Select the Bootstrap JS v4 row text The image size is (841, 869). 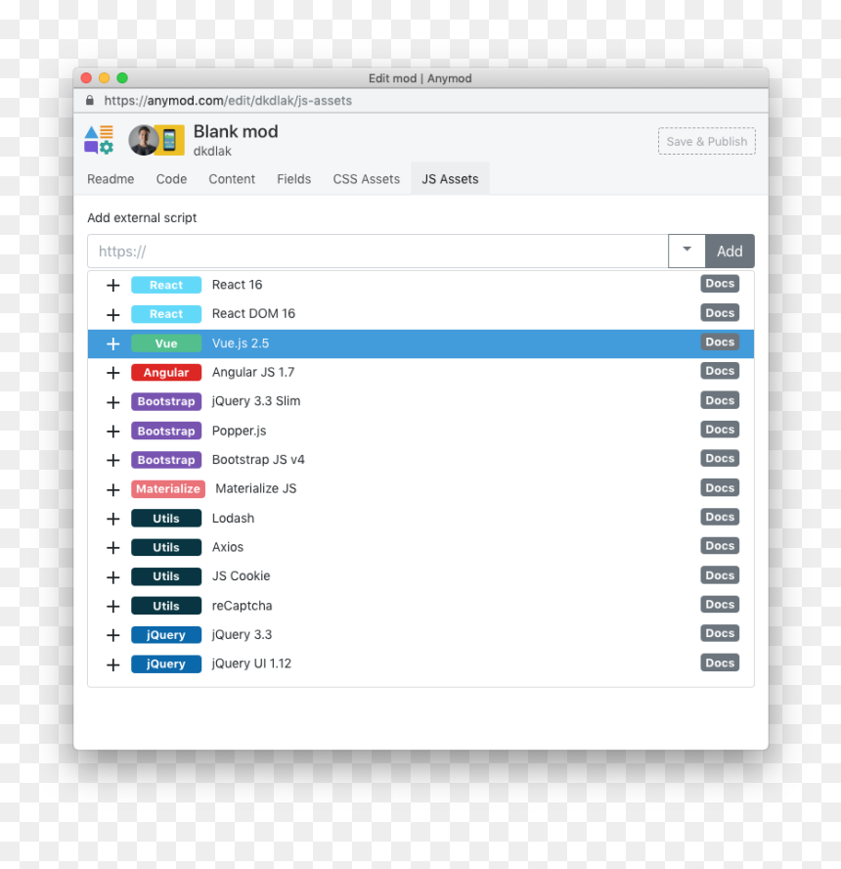click(258, 460)
